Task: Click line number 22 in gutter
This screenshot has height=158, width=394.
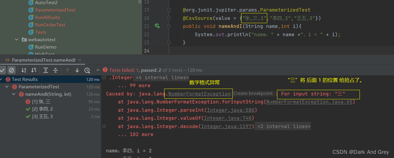Action: pyautogui.click(x=146, y=34)
